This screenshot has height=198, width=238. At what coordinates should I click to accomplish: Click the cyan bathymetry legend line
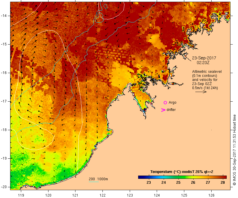[94, 182]
